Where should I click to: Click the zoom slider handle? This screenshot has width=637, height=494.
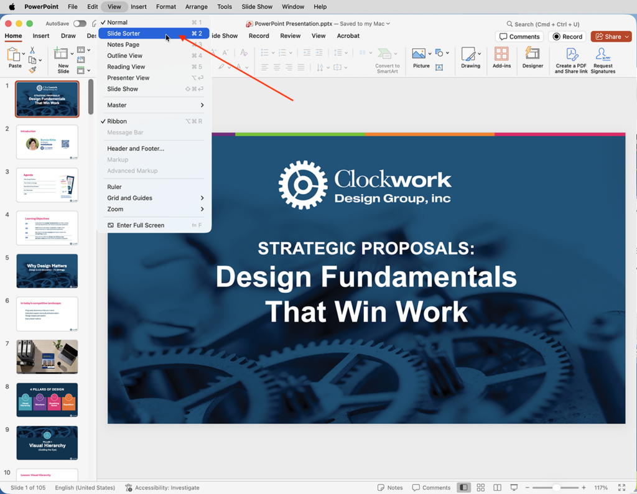(x=556, y=487)
